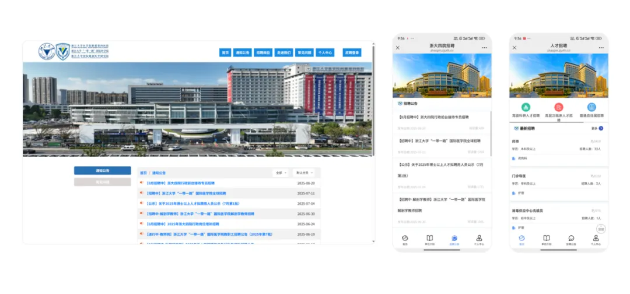Tap the 普通应往届招聘 blue icon

point(591,107)
